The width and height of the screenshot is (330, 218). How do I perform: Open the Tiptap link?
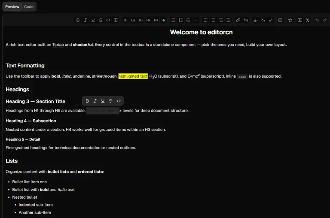[58, 45]
